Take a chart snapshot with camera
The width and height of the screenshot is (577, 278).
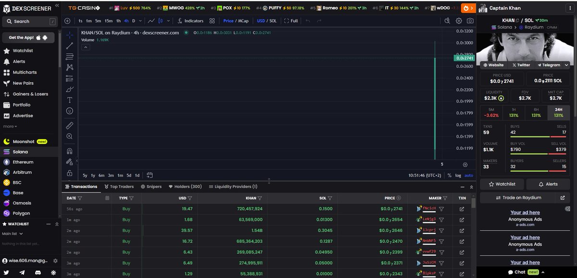click(x=470, y=21)
